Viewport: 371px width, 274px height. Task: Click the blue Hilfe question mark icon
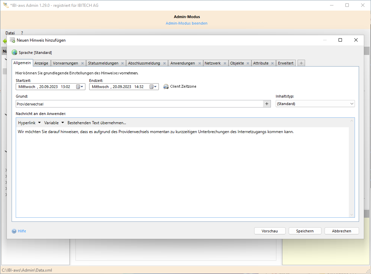14,231
